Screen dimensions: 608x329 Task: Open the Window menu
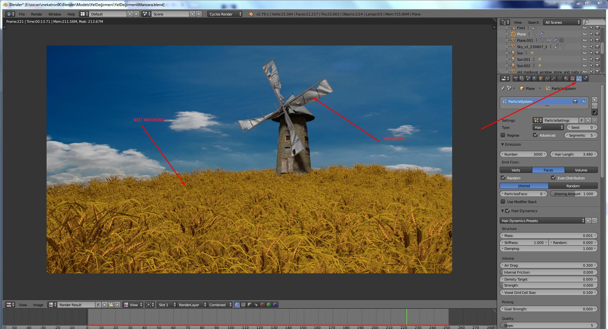54,14
